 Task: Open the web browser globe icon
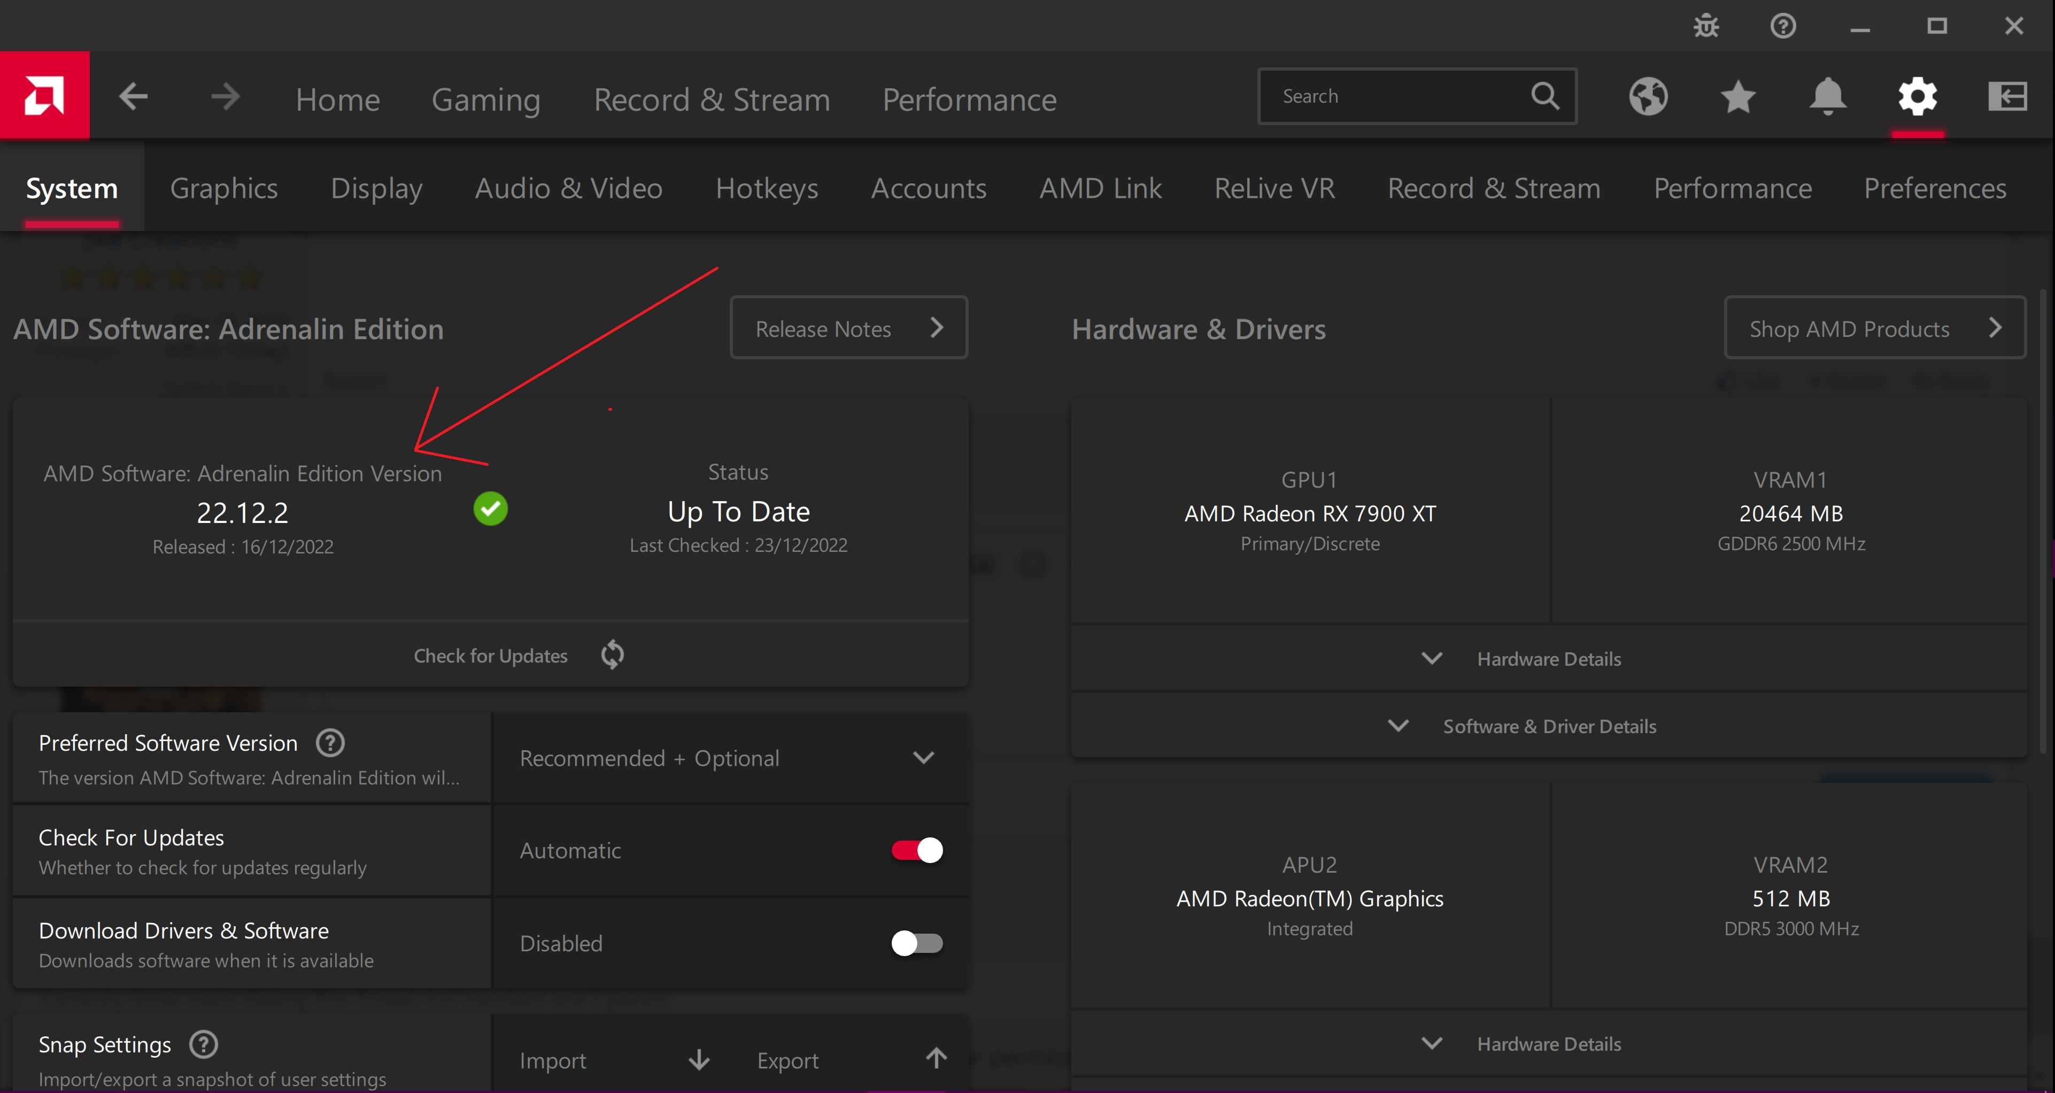(1648, 97)
